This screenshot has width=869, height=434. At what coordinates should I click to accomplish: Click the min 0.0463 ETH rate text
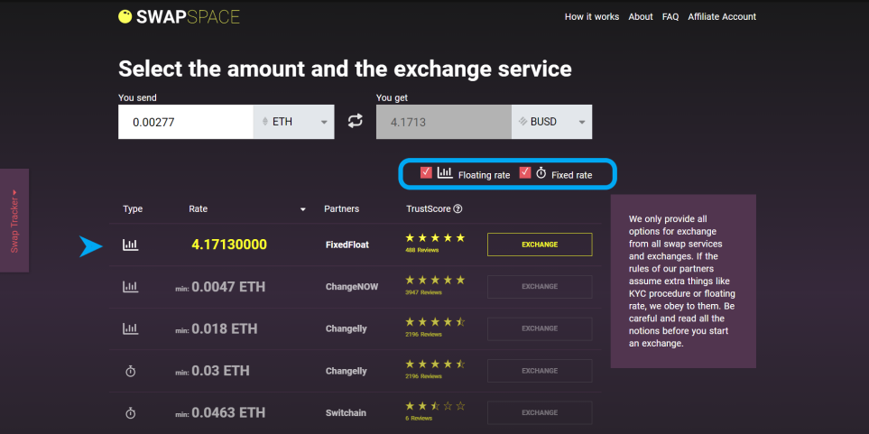[x=220, y=413]
